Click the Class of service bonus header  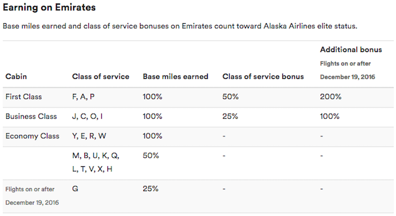(x=263, y=76)
